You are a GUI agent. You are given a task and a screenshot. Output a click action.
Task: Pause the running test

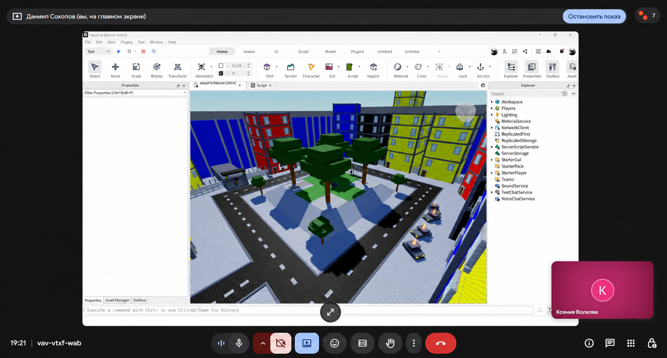pyautogui.click(x=129, y=51)
